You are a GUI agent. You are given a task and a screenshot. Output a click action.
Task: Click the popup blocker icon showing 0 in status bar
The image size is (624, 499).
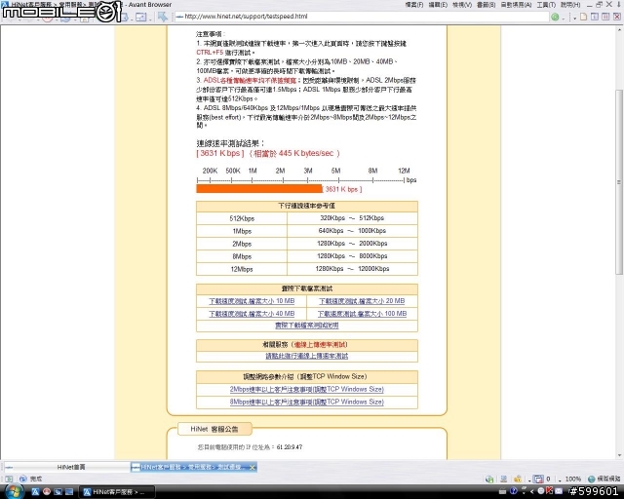point(539,479)
